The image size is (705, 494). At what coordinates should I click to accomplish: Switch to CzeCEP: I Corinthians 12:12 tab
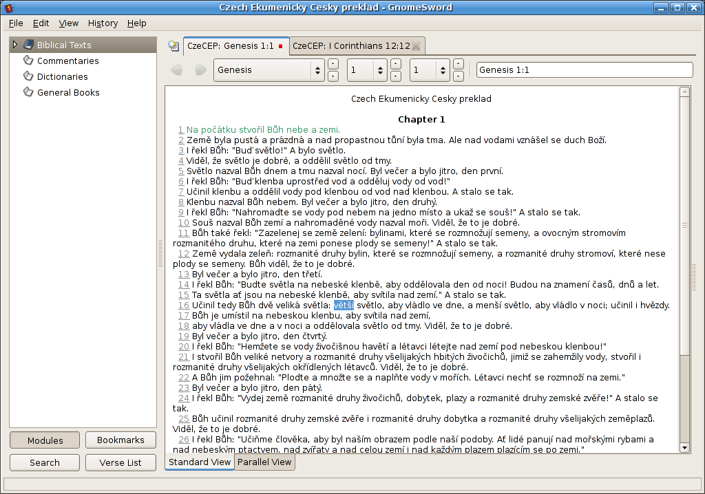351,46
